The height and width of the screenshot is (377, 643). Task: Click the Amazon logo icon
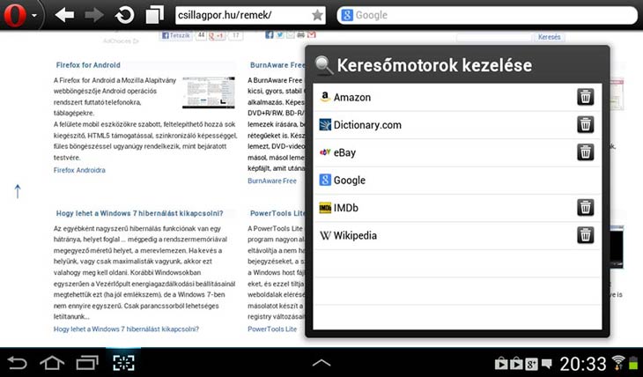coord(325,97)
